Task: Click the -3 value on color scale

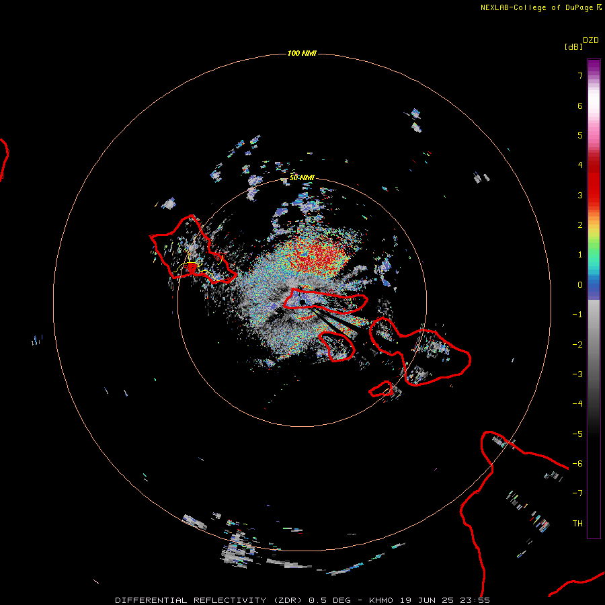Action: tap(577, 374)
